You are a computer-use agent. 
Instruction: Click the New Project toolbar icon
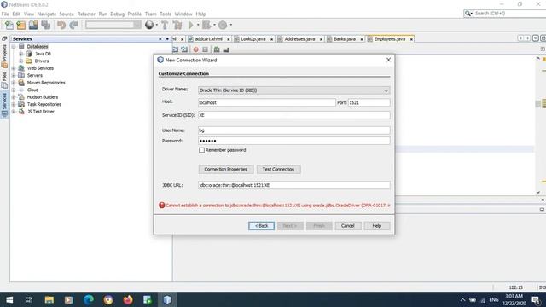[x=21, y=25]
